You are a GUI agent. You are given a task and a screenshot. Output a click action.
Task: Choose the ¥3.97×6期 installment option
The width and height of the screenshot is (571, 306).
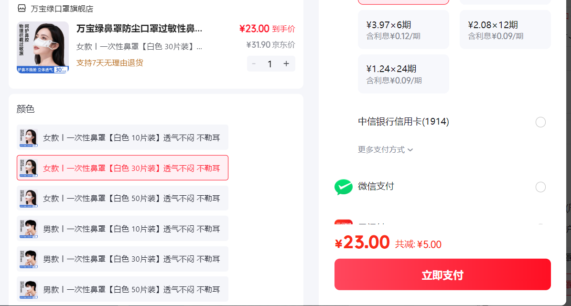(403, 30)
